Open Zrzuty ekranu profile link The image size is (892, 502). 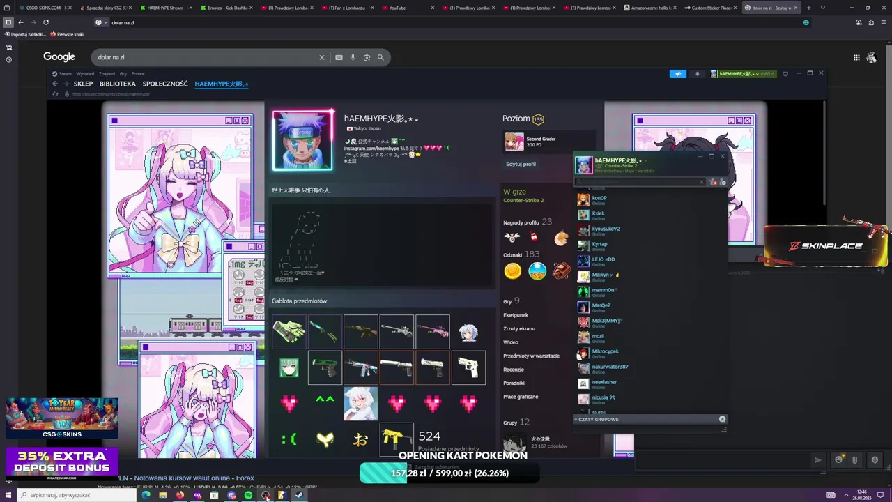(519, 328)
